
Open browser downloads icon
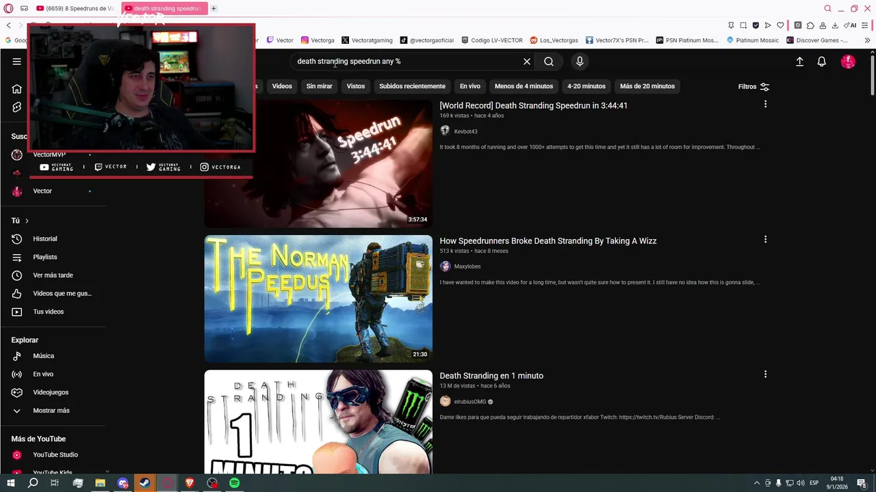835,25
